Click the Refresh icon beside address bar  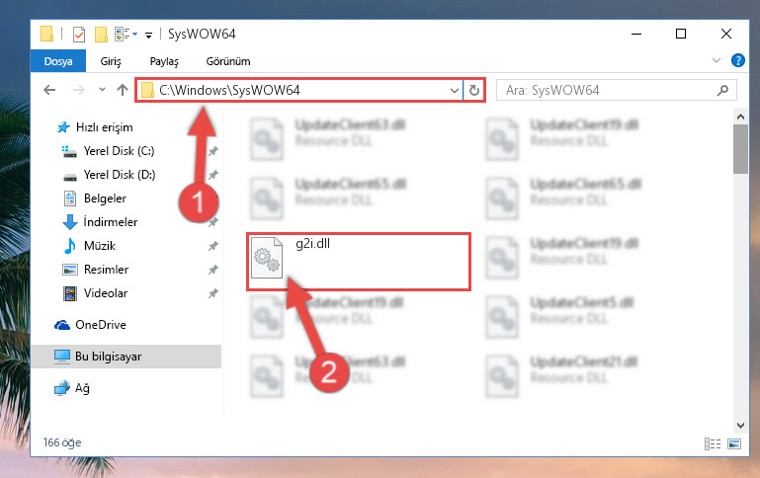tap(474, 90)
